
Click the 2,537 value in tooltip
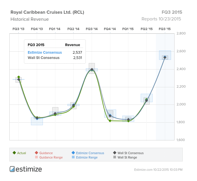[x=77, y=53]
